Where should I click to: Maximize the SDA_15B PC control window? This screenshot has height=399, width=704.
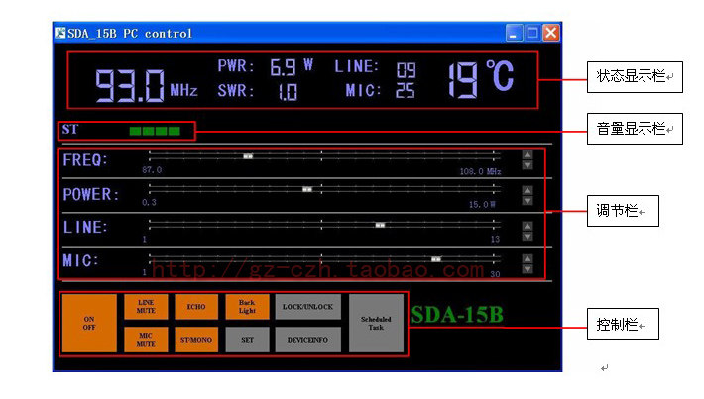pos(532,33)
